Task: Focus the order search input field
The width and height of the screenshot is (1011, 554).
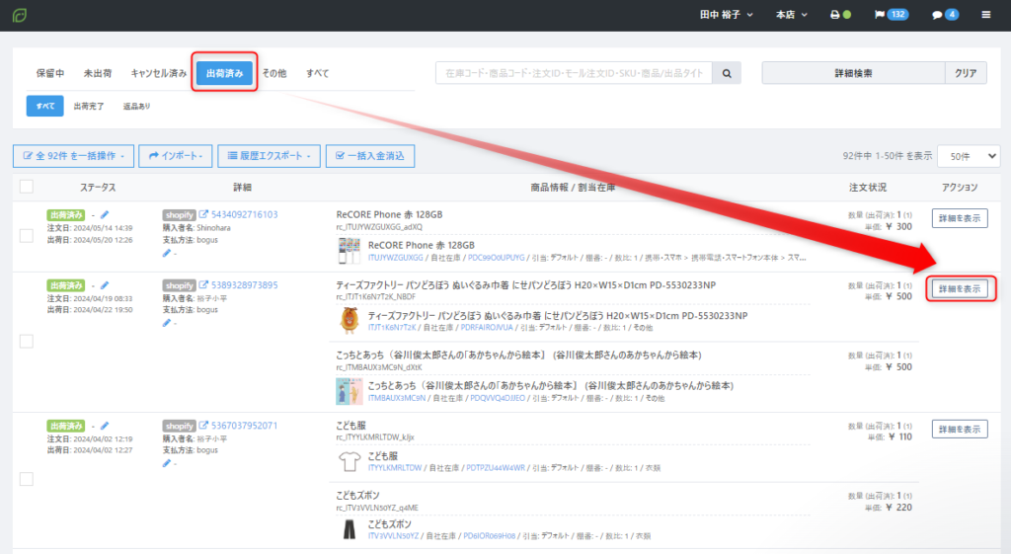Action: click(x=574, y=73)
